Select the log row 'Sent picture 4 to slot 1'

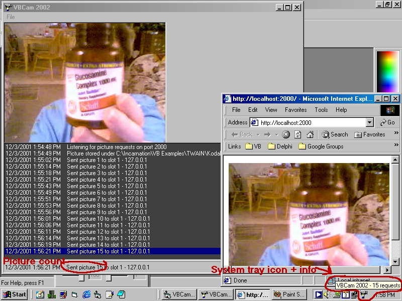point(113,180)
